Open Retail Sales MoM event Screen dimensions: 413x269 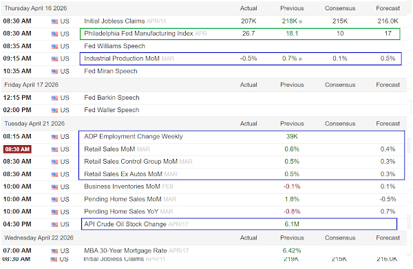[x=109, y=149]
